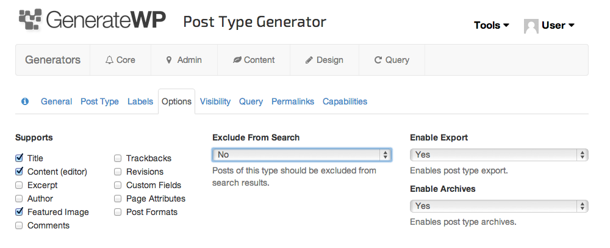This screenshot has height=248, width=610.
Task: Click the refresh icon beside Query
Action: pos(378,60)
